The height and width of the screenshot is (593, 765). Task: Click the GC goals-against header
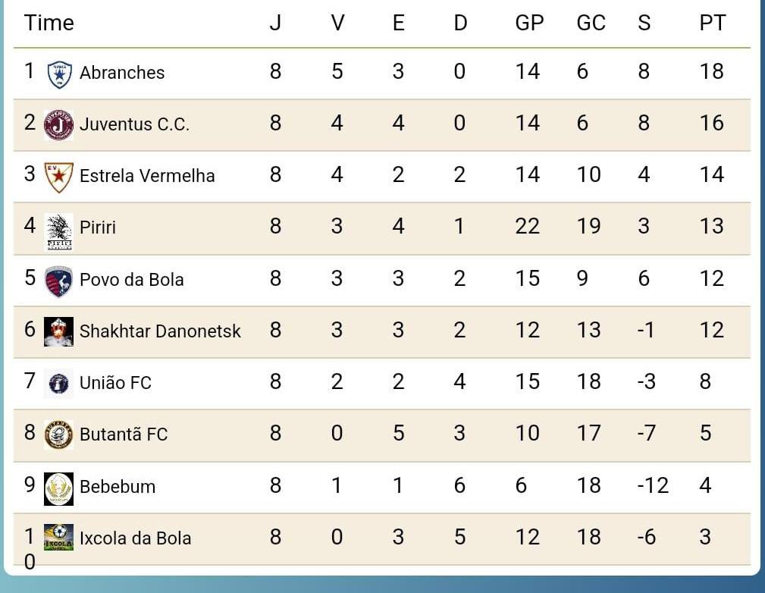[591, 23]
